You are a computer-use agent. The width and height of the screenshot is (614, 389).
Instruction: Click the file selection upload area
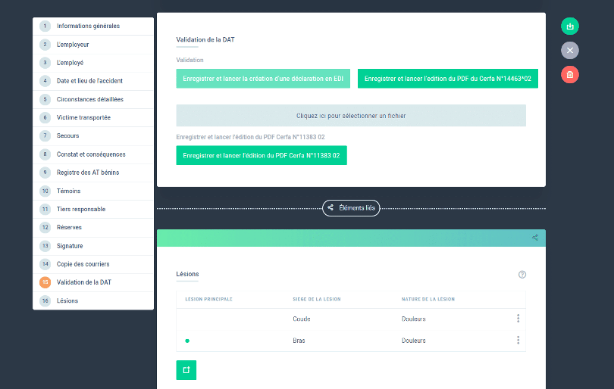pyautogui.click(x=351, y=115)
